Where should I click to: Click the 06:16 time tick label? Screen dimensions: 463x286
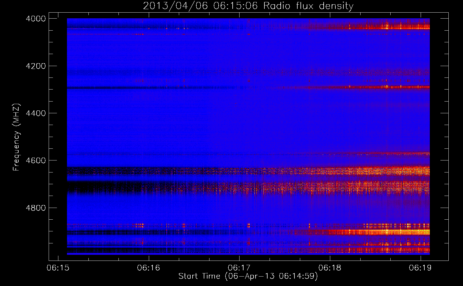point(149,268)
